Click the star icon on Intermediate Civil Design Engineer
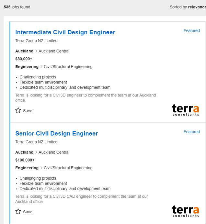Viewport: 206px width, 224px height. pos(18,110)
